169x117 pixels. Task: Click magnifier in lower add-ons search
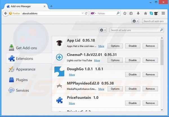pyautogui.click(x=161, y=30)
